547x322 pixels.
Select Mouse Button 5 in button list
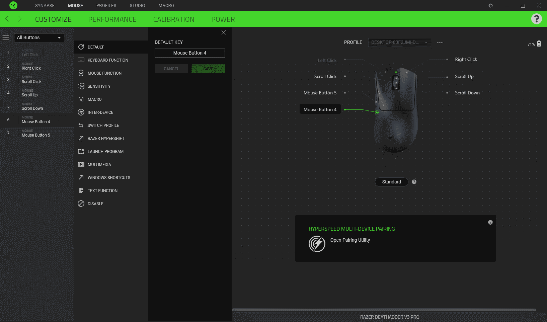[37, 133]
